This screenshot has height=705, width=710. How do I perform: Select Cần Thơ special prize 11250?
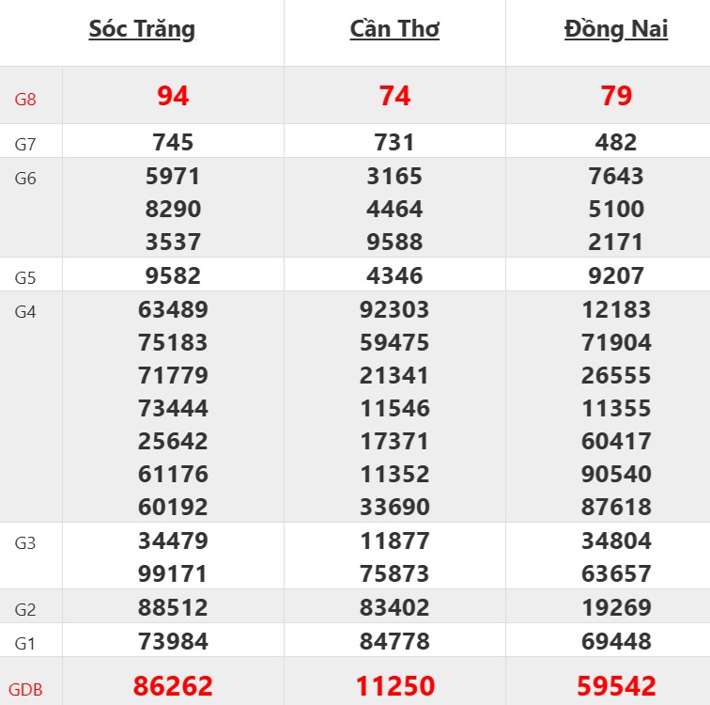[x=394, y=685]
